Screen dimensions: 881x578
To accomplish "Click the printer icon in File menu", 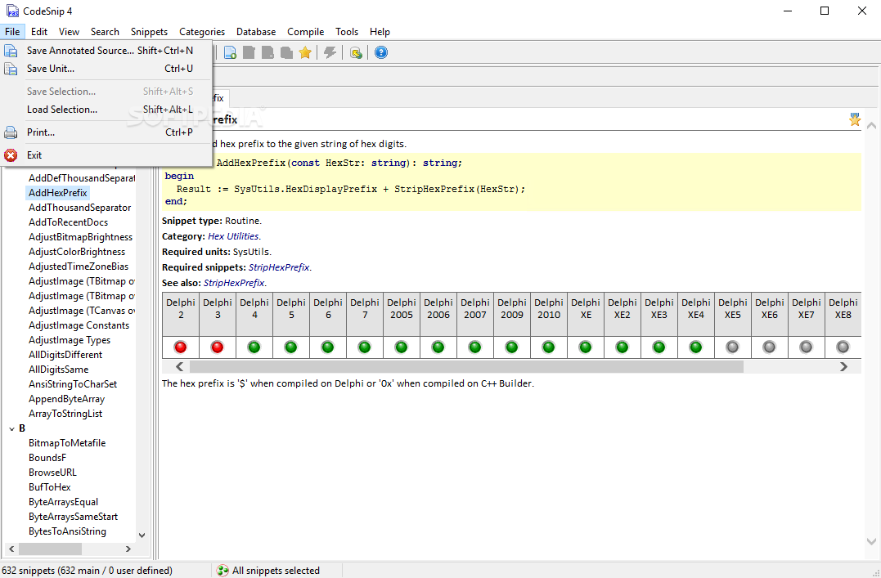I will 11,132.
